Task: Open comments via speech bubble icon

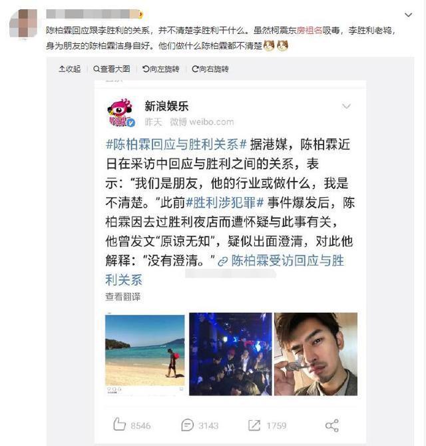Action: 187,425
